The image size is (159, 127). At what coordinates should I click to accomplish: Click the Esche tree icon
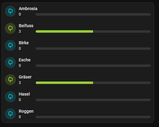10,63
